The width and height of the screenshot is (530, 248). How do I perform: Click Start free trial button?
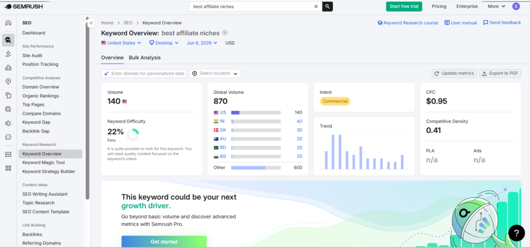(x=404, y=6)
